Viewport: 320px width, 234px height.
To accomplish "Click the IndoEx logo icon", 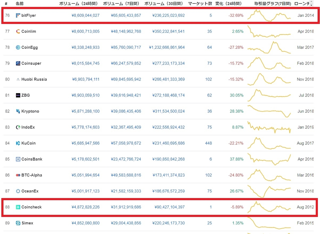I will [x=18, y=127].
